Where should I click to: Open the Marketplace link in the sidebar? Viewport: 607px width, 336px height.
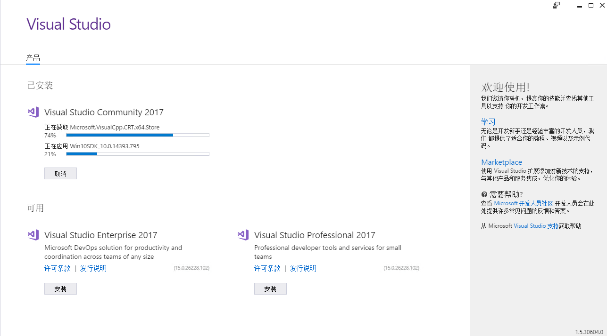click(x=501, y=162)
